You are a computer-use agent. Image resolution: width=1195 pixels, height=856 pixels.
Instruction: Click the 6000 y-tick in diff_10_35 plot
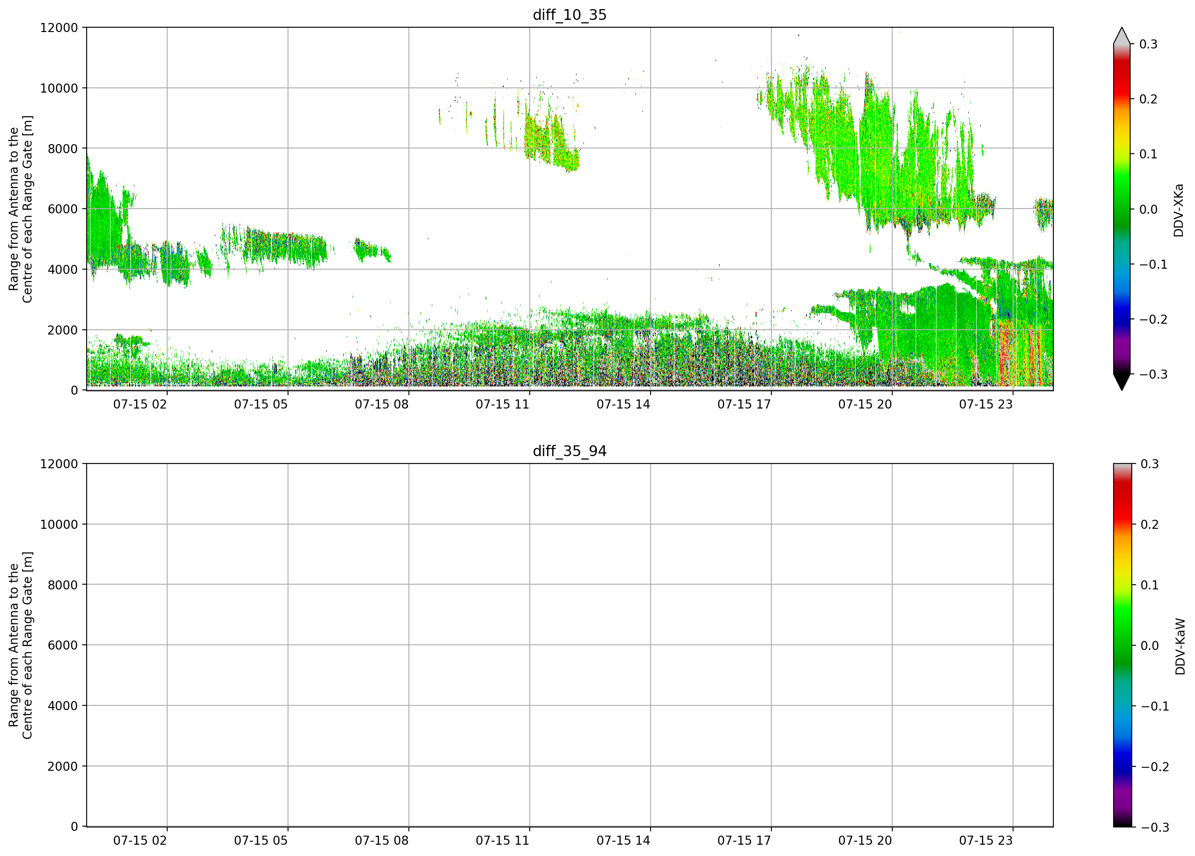click(63, 209)
